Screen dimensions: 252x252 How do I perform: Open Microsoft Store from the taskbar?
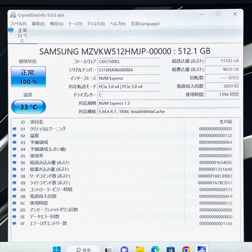[x=170, y=249]
